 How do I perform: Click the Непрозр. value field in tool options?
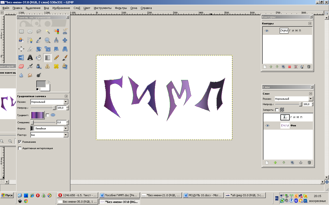61,108
